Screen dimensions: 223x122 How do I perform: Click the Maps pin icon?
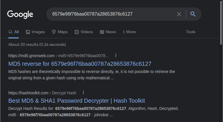(x=54, y=32)
